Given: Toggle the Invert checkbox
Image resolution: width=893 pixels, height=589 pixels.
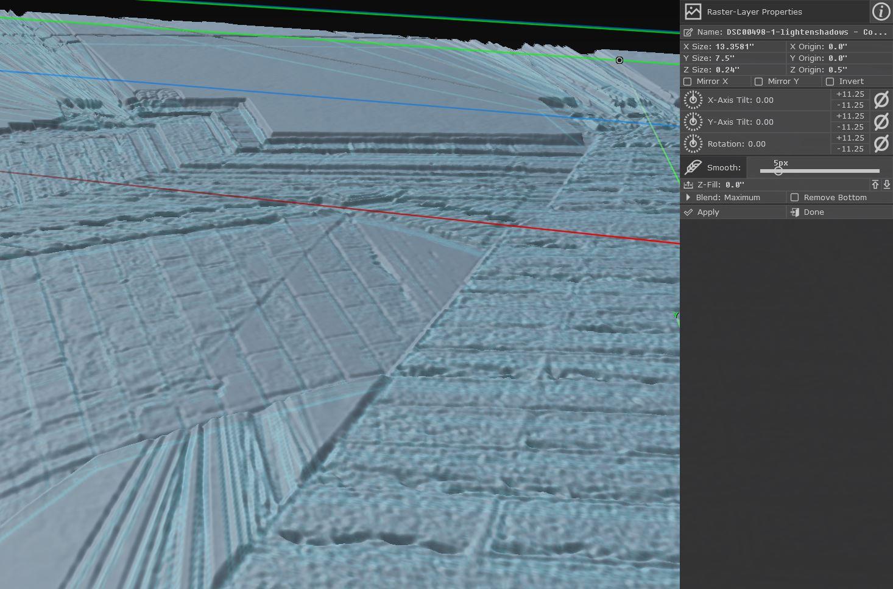Looking at the screenshot, I should click(830, 82).
